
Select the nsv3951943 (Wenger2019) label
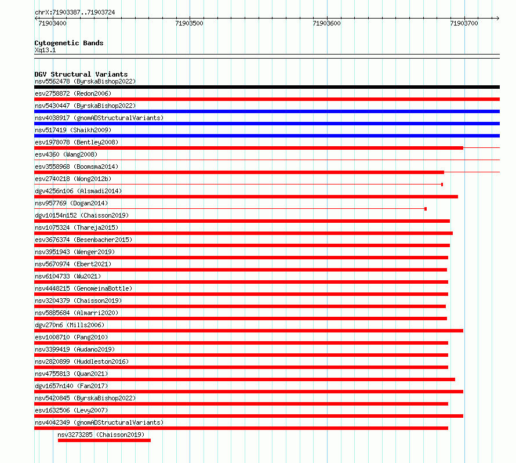[x=75, y=252]
